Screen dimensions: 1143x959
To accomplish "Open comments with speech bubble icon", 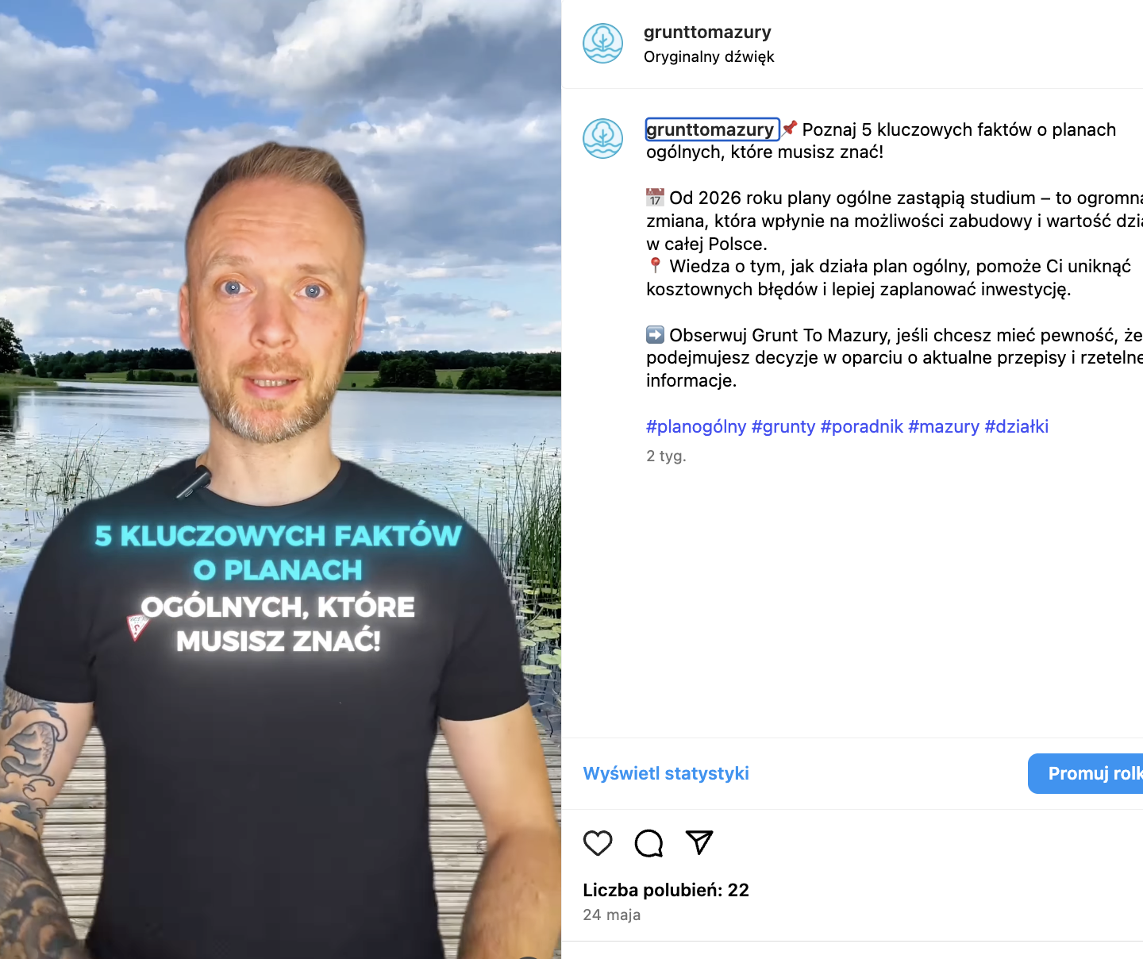I will (x=648, y=842).
